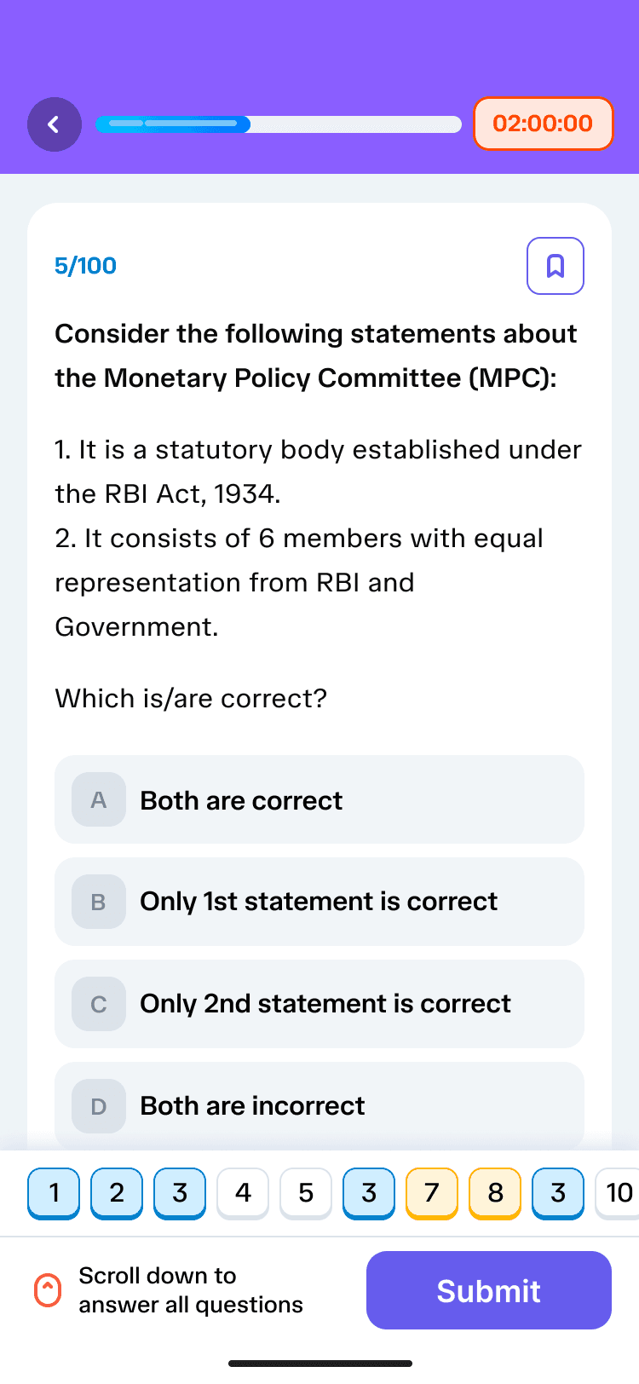The height and width of the screenshot is (1384, 639).
Task: Click the letter D option badge
Action: [99, 1106]
